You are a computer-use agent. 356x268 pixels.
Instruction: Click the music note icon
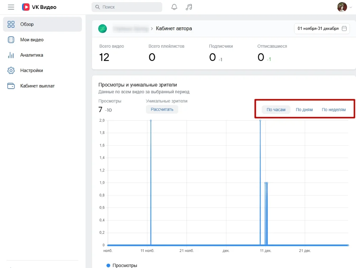[189, 7]
